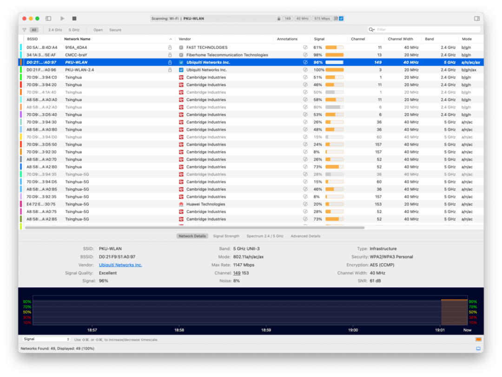Viewport: 502px width, 377px height.
Task: Enable the 5 GHz band filter
Action: (x=74, y=30)
